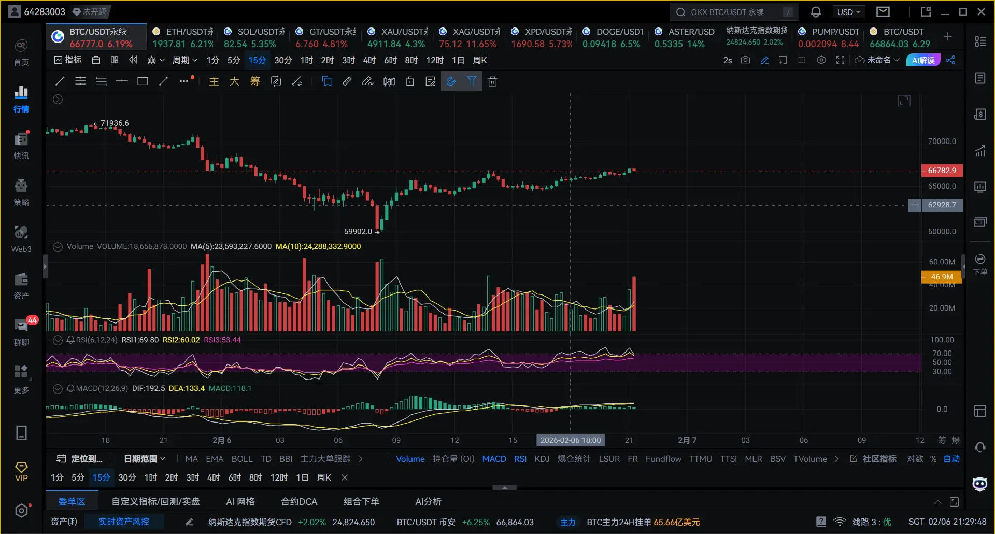The width and height of the screenshot is (995, 534).
Task: Open the candlestick chart type dropdown
Action: (x=155, y=60)
